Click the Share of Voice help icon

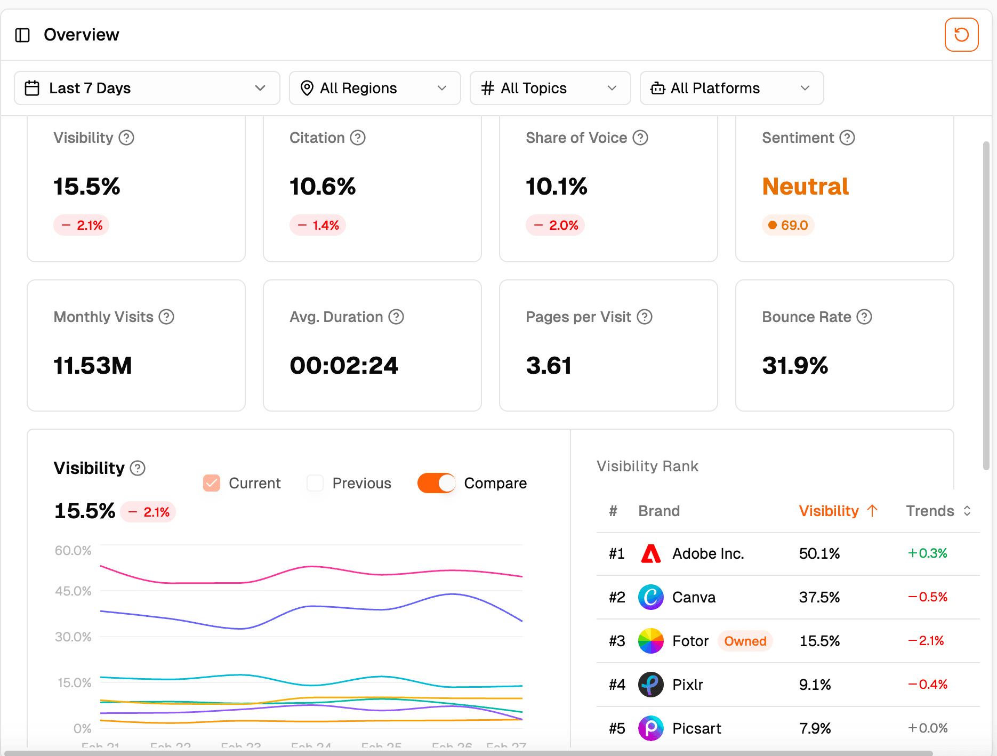[640, 138]
